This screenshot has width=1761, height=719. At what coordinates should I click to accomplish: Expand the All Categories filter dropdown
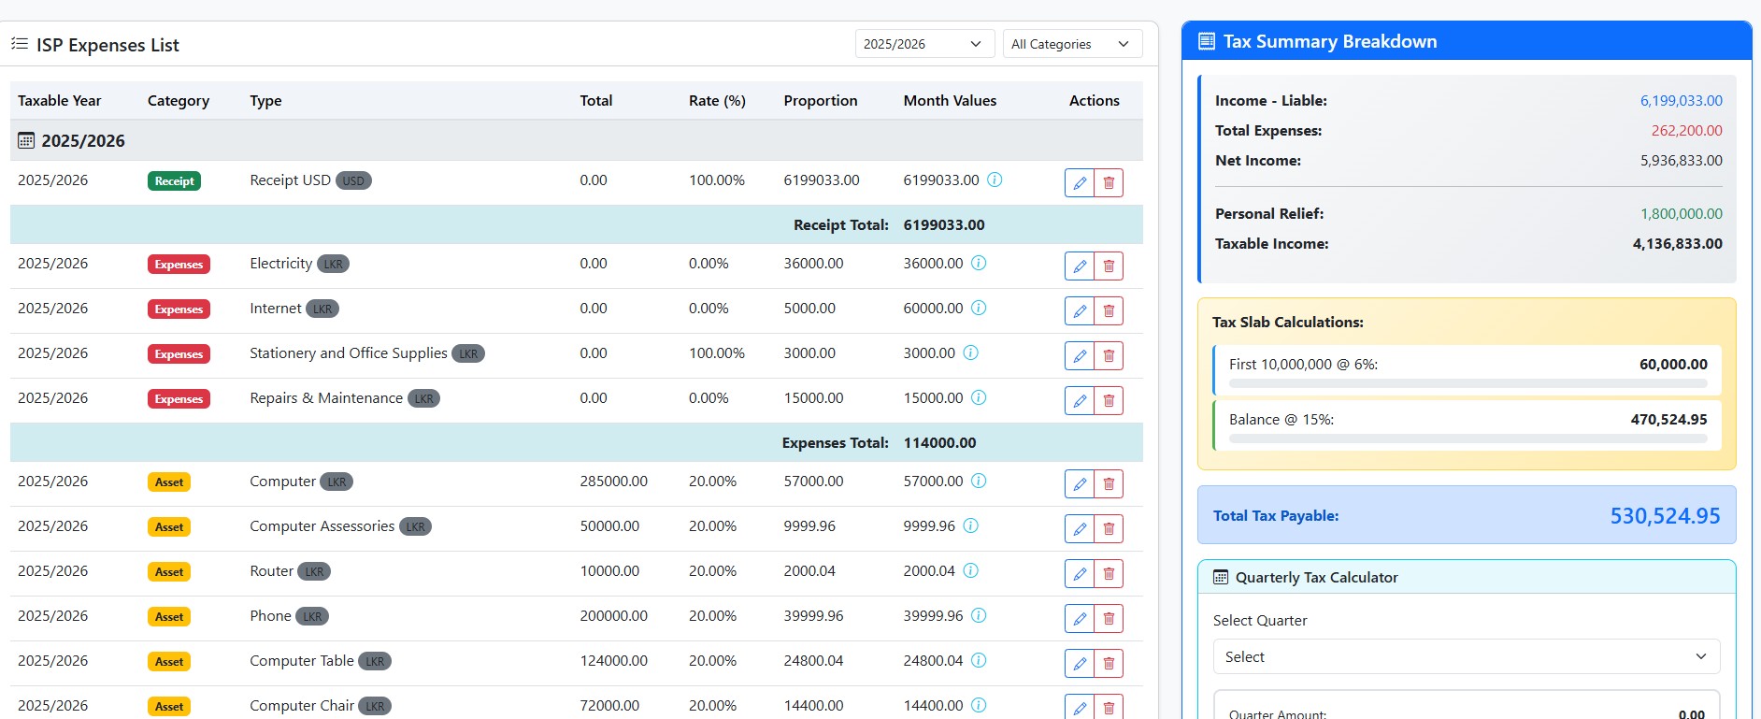(1071, 44)
